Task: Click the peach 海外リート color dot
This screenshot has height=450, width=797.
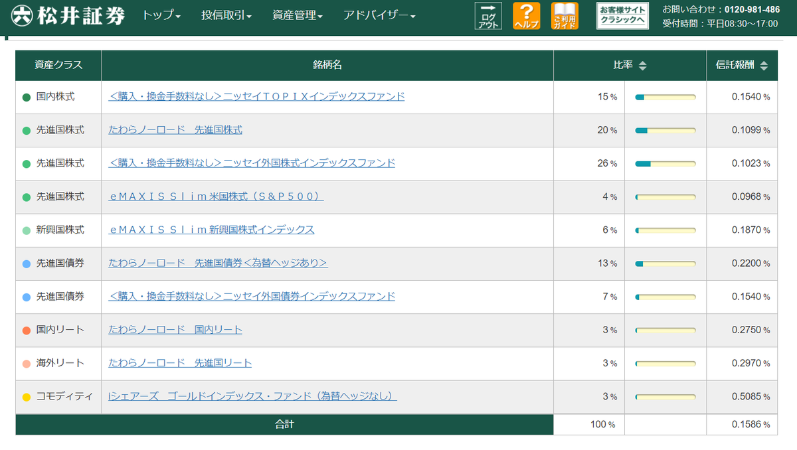Action: (x=27, y=364)
